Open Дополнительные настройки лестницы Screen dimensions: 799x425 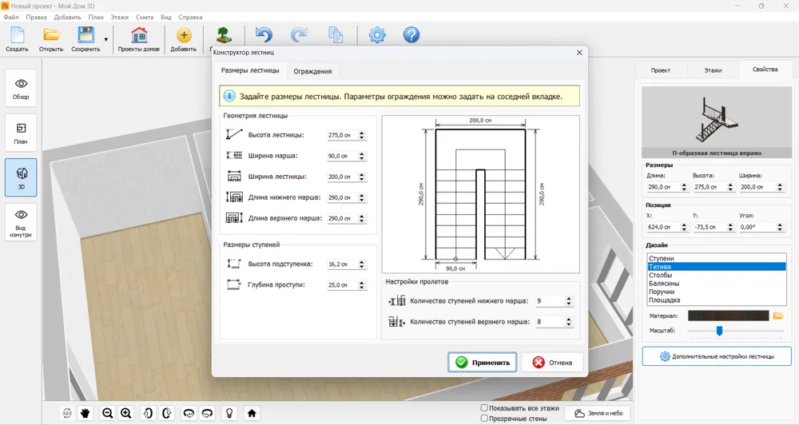717,356
